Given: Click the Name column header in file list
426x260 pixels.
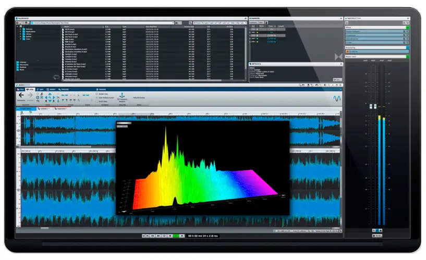Looking at the screenshot, I should [68, 27].
